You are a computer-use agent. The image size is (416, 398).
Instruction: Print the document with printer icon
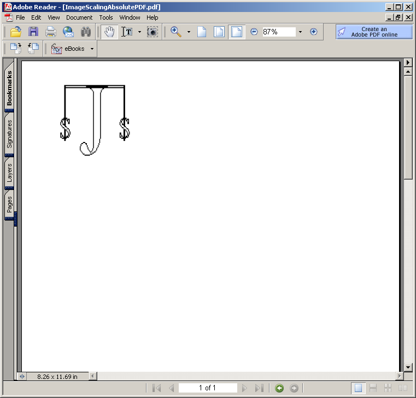point(51,32)
